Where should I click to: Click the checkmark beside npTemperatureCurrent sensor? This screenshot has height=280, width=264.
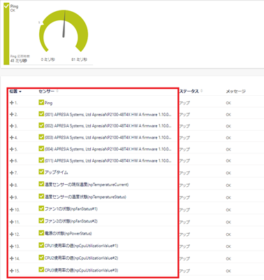click(x=41, y=184)
